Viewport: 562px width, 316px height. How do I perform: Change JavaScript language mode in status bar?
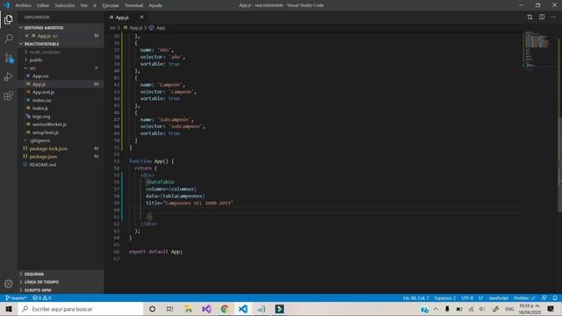click(x=499, y=298)
